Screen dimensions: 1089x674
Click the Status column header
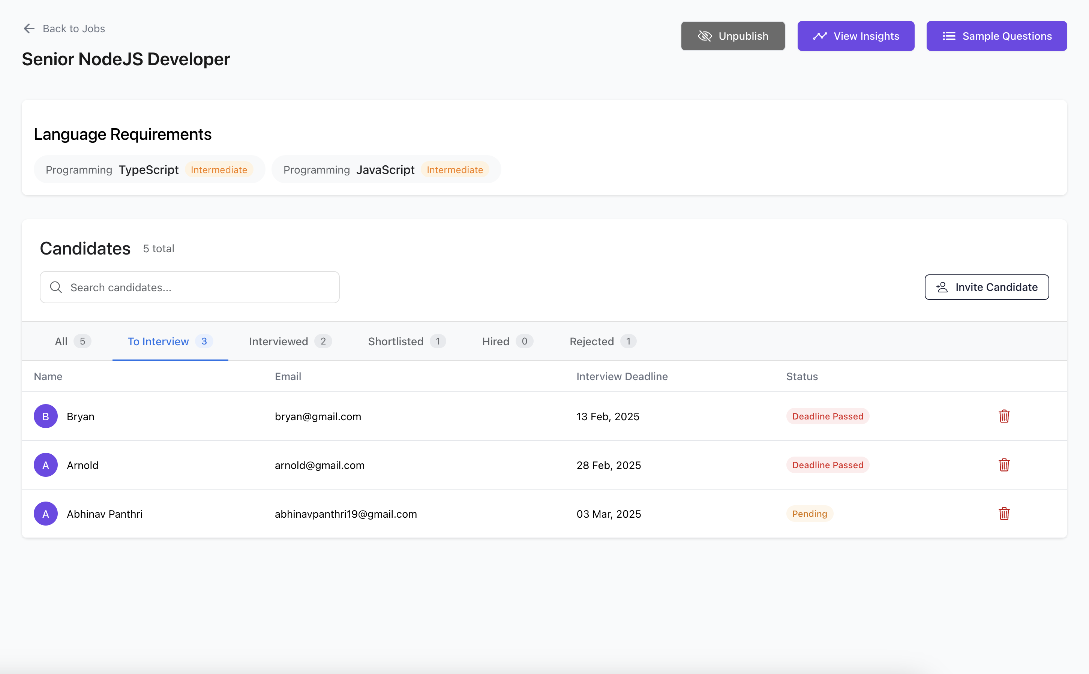pyautogui.click(x=802, y=377)
